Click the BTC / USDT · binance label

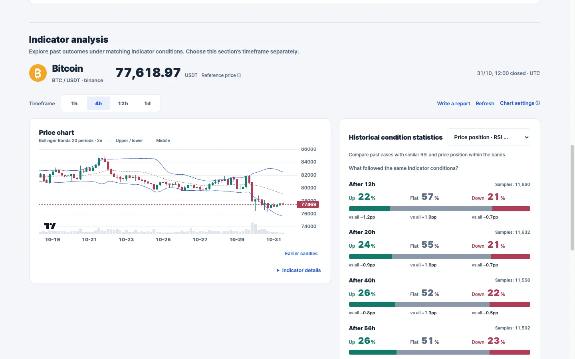click(77, 81)
